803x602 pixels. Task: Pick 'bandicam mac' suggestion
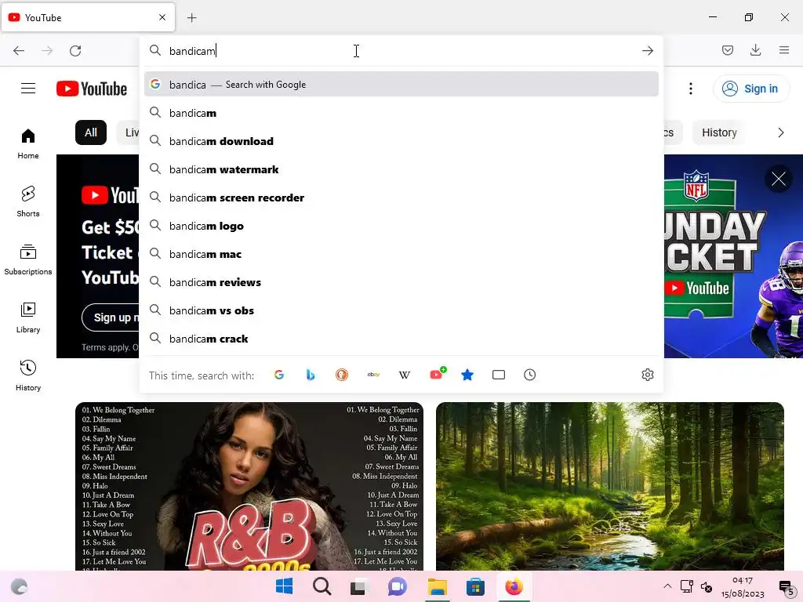[x=401, y=254]
